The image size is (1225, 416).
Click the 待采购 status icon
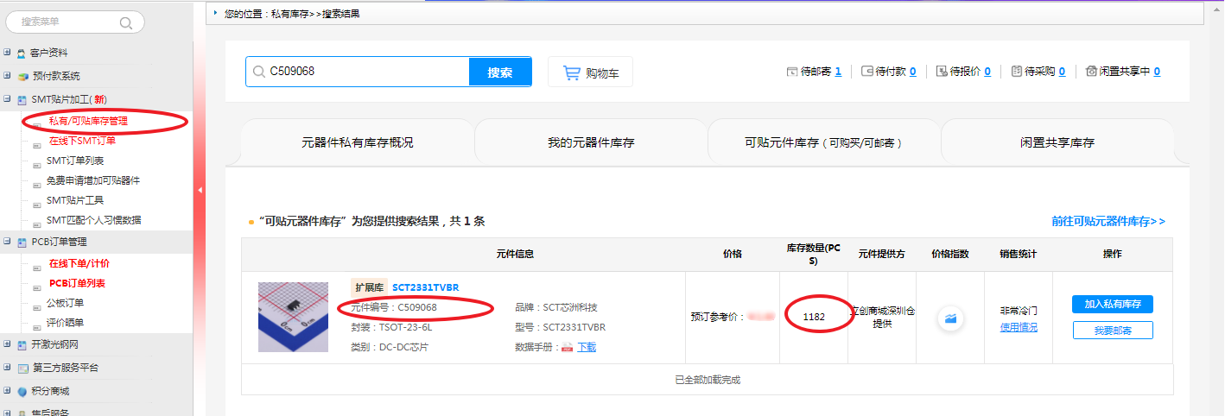[1016, 72]
